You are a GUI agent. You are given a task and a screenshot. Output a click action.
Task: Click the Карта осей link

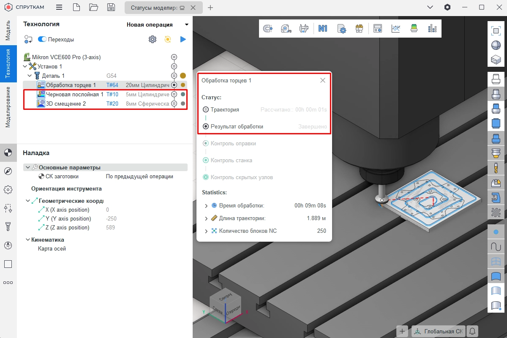click(x=52, y=248)
